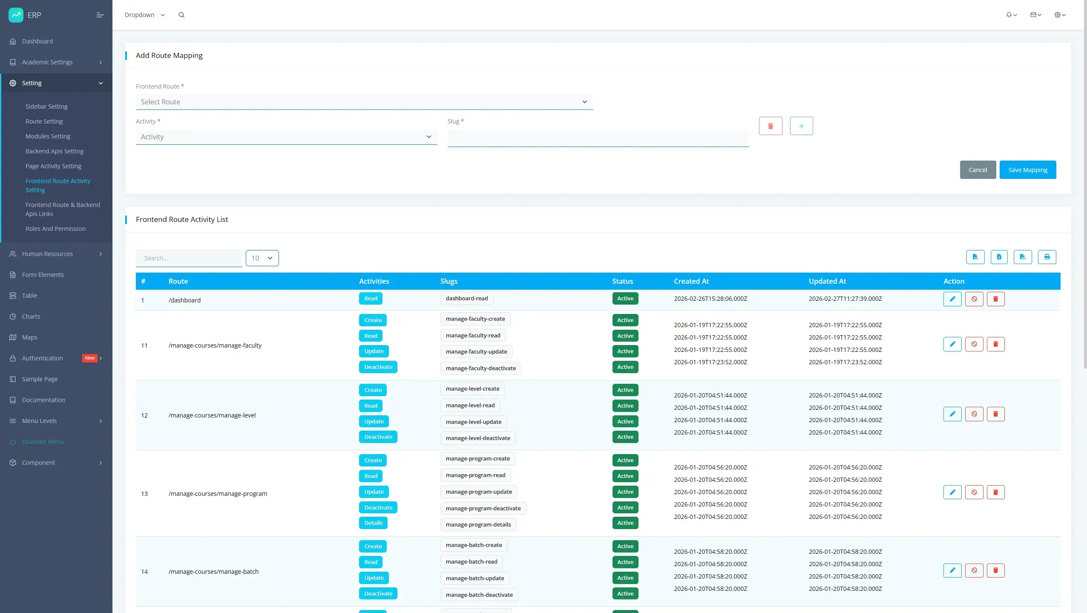Viewport: 1087px width, 613px height.
Task: Expand the Academic Settings menu
Action: point(56,62)
